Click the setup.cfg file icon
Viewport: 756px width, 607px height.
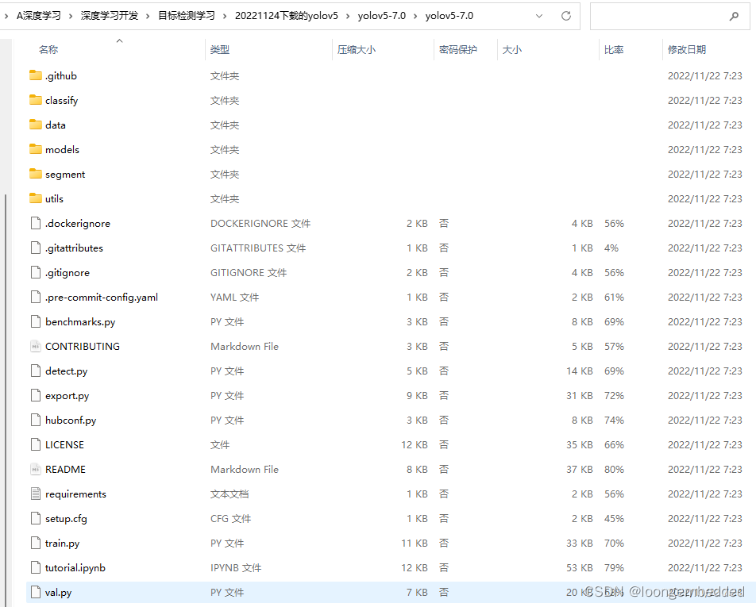35,518
